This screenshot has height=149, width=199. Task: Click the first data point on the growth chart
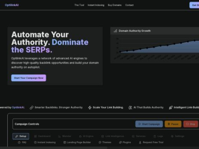(x=120, y=52)
